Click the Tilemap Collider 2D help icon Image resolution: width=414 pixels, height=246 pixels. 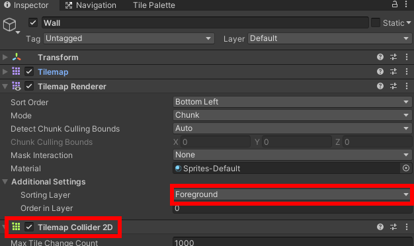pos(380,227)
